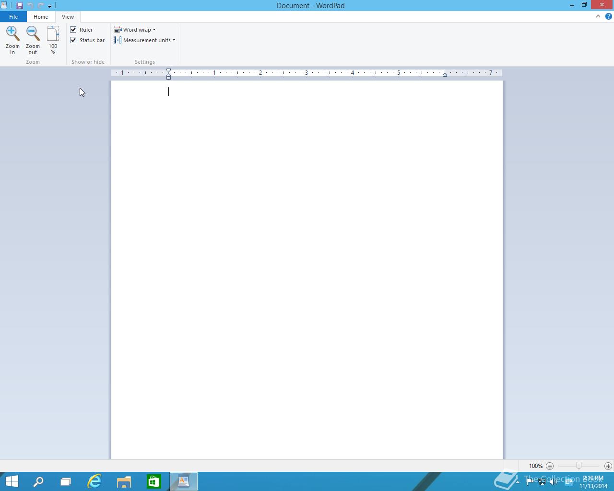614x491 pixels.
Task: Click the taskbar clock showing 11/13/2014
Action: [593, 482]
